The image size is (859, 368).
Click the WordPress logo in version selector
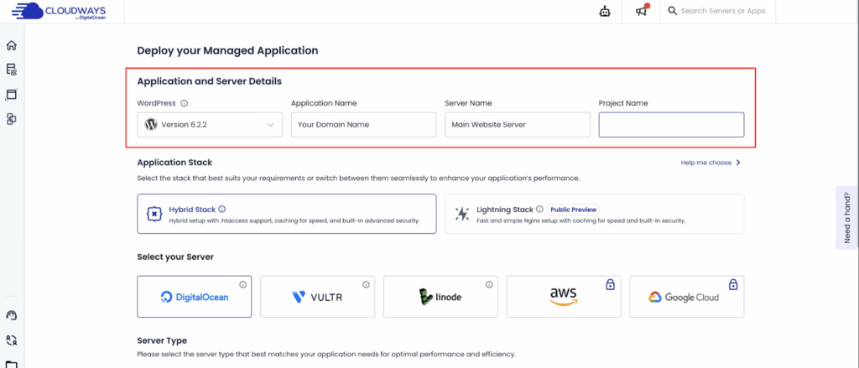[x=151, y=124]
